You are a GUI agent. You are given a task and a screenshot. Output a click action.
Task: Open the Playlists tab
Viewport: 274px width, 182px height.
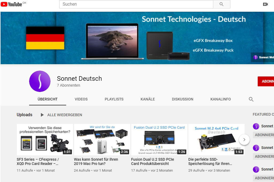[x=114, y=99]
